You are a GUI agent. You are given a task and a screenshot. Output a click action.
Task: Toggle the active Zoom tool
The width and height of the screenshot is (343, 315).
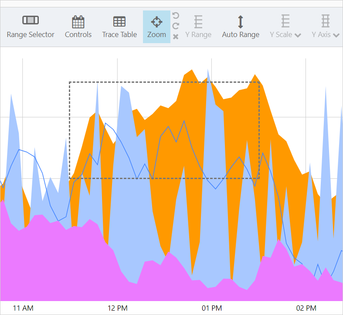(156, 27)
